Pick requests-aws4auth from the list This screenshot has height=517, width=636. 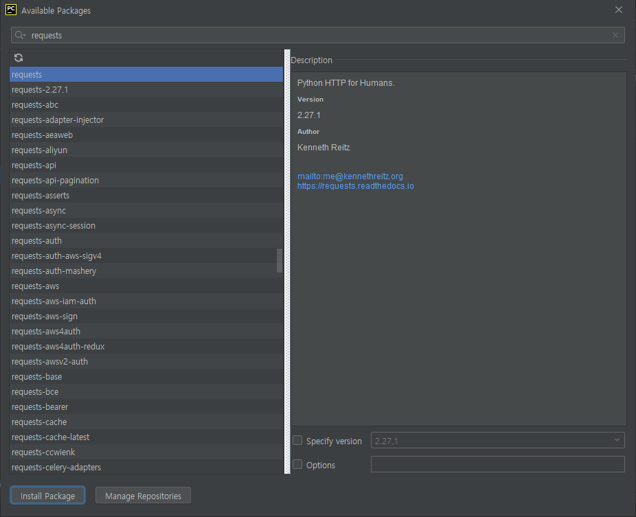pos(146,332)
